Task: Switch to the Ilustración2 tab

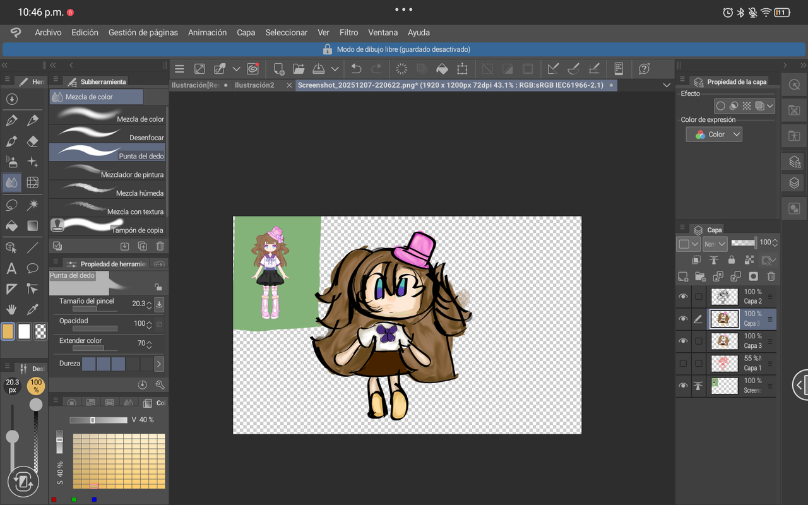Action: click(x=254, y=85)
